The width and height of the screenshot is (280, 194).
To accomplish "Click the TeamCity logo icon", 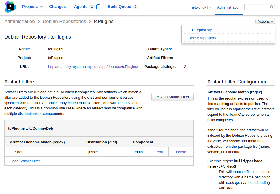I will 11,7.
